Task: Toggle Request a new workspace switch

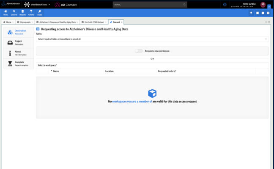Action: point(139,51)
